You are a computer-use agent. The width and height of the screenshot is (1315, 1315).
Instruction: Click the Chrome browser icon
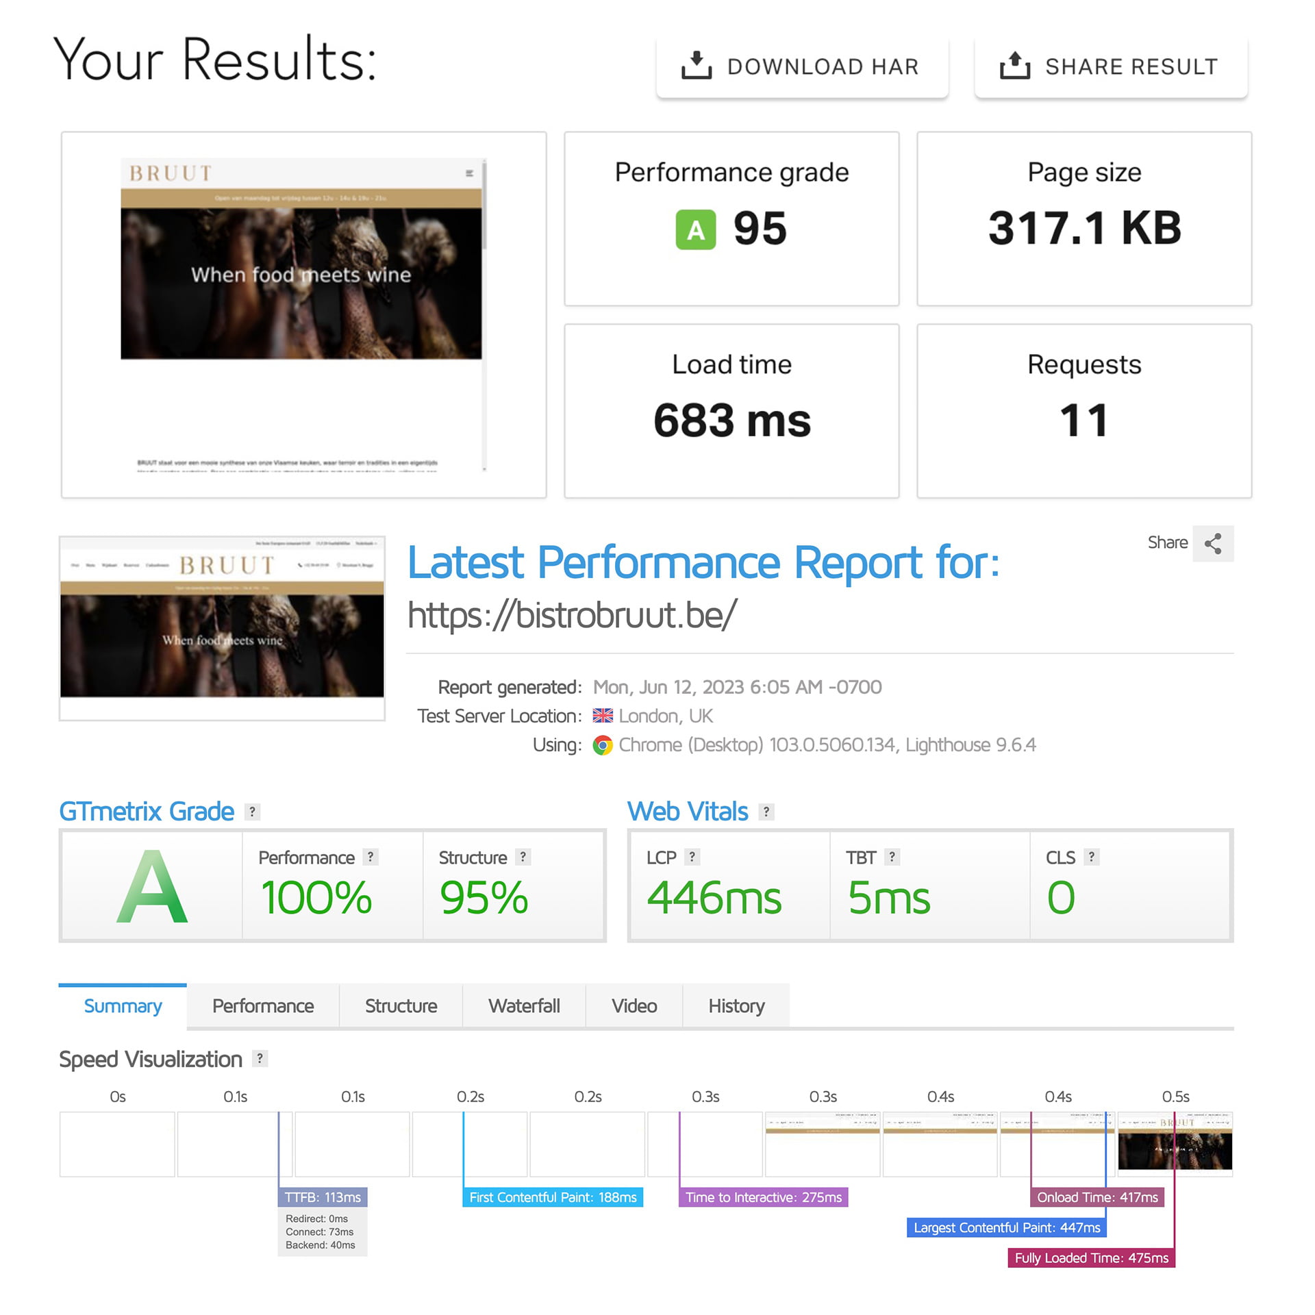603,745
